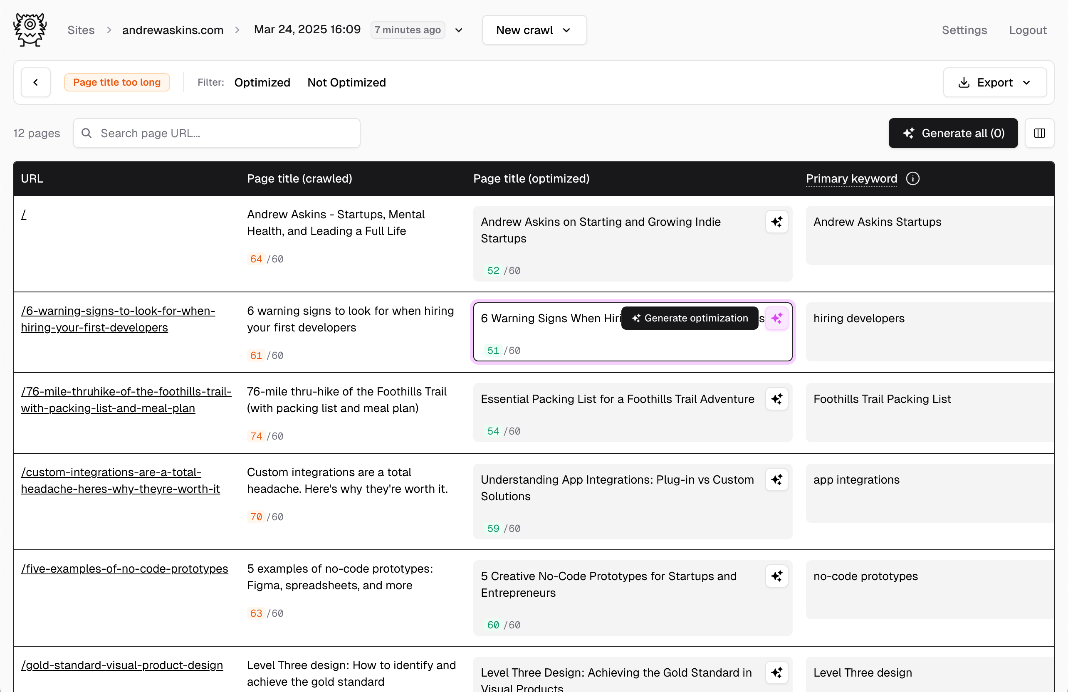The image size is (1068, 692).
Task: Open the New crawl dropdown
Action: (534, 30)
